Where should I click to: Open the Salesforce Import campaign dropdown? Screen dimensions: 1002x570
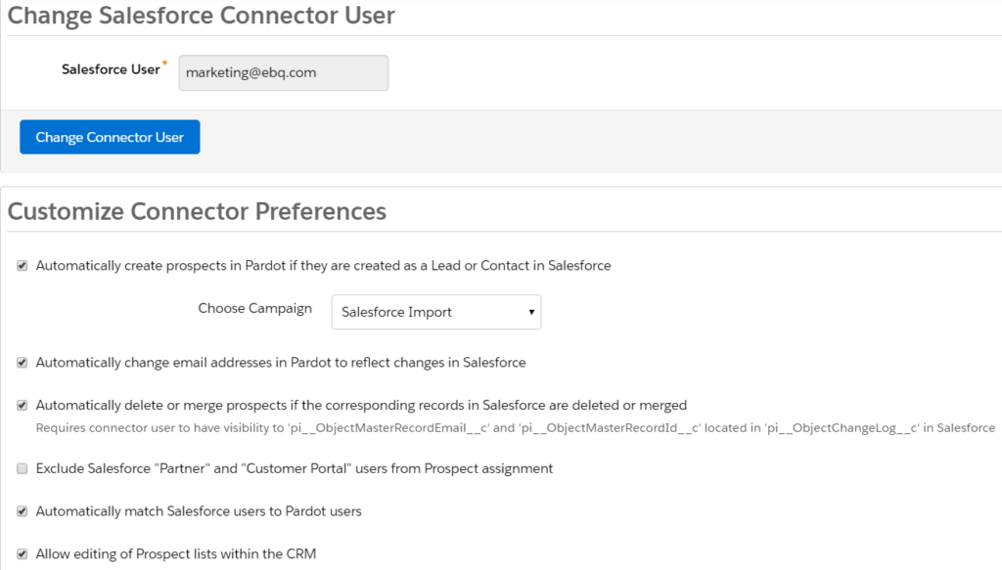pyautogui.click(x=436, y=312)
